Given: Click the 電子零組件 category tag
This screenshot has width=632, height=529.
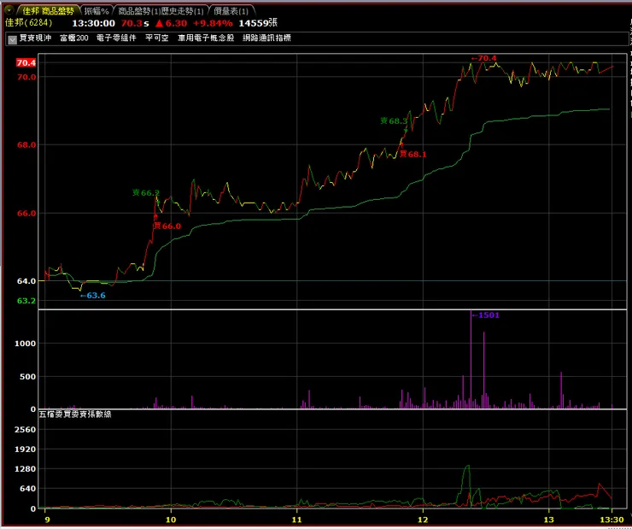Looking at the screenshot, I should click(116, 38).
